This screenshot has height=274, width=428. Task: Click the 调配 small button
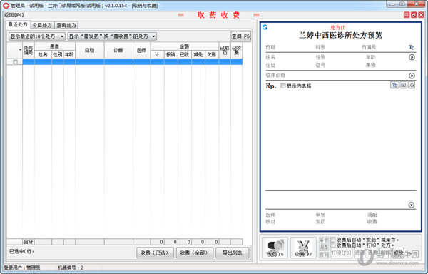point(324,248)
